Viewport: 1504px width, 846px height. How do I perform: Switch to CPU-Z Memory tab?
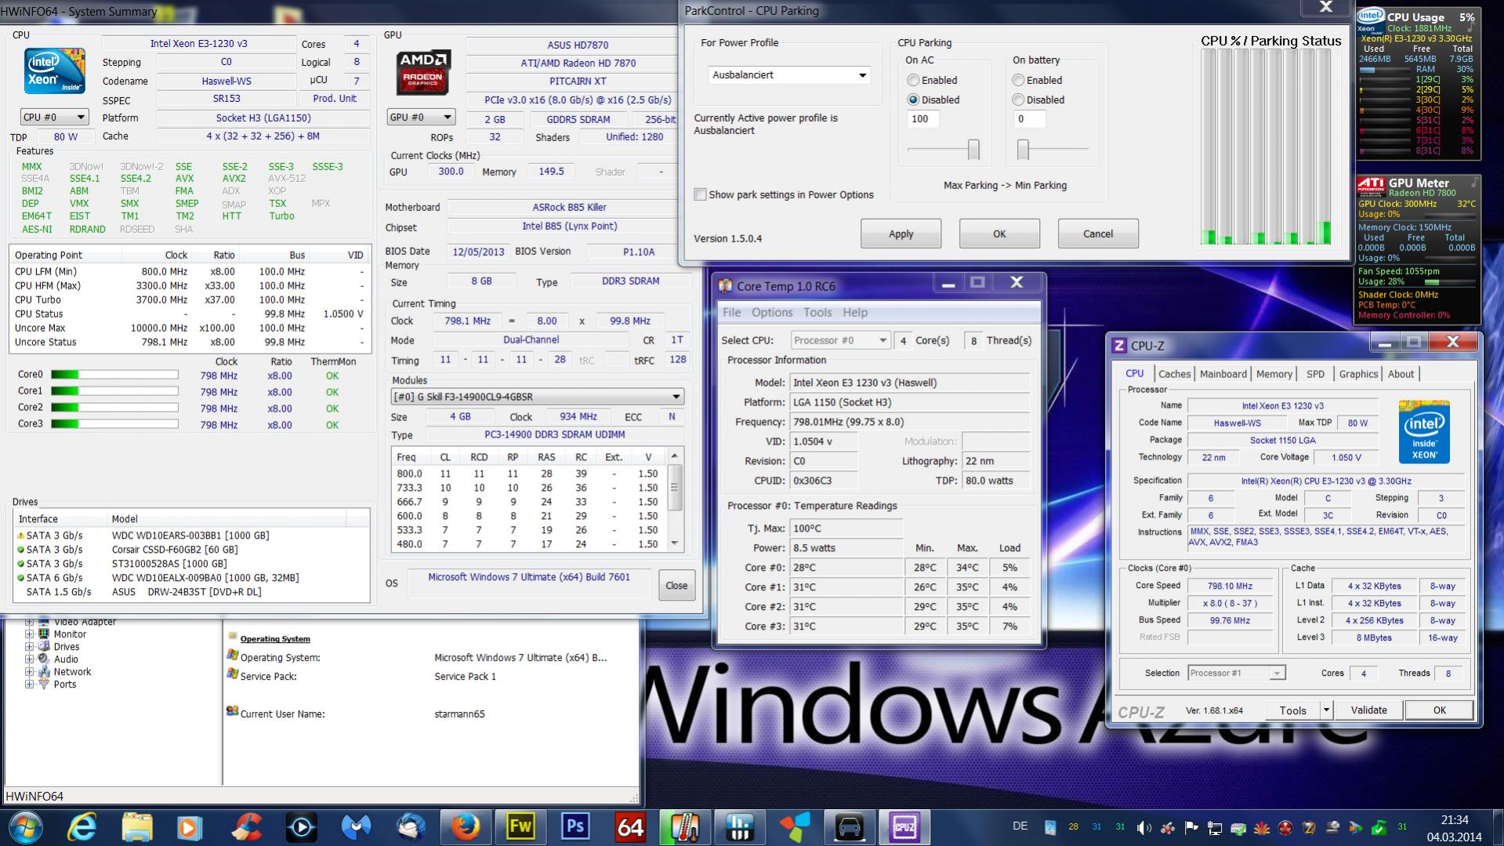(1274, 374)
